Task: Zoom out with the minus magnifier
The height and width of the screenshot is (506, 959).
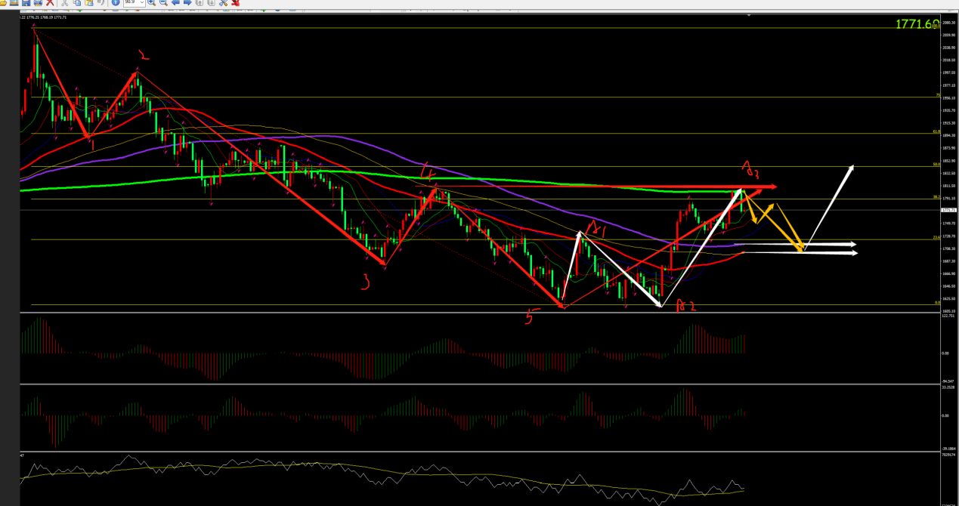Action: coord(163,2)
